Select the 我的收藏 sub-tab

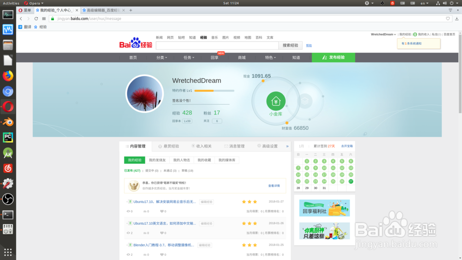pyautogui.click(x=204, y=160)
